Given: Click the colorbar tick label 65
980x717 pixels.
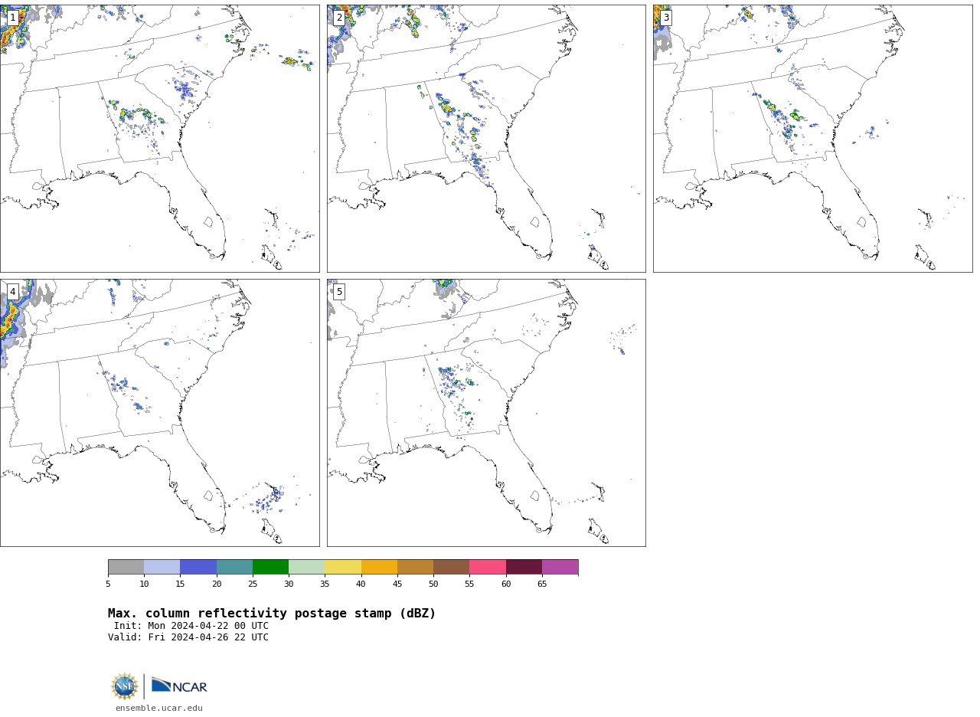Looking at the screenshot, I should click(x=542, y=584).
